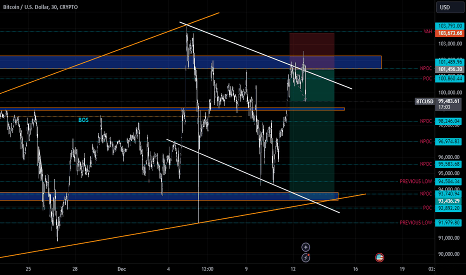This screenshot has width=466, height=275.
Task: Click the 94,504.34 price label
Action: (x=448, y=181)
